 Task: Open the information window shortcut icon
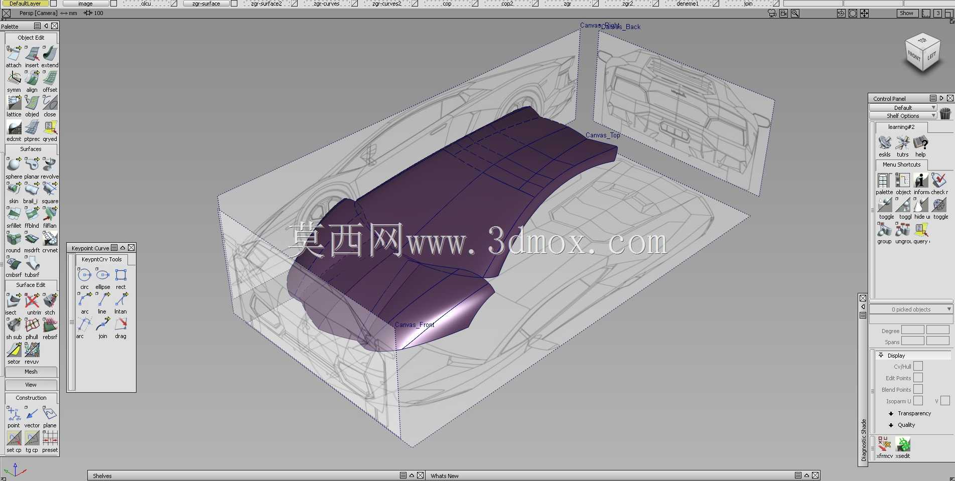pos(920,181)
